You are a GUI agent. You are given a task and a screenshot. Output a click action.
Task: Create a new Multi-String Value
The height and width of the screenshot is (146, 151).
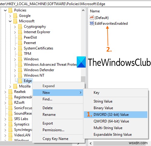pos(116,128)
